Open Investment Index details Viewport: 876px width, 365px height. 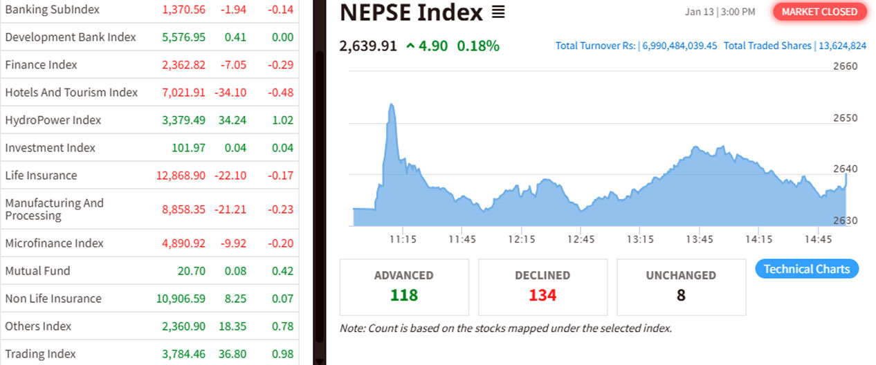click(x=51, y=148)
